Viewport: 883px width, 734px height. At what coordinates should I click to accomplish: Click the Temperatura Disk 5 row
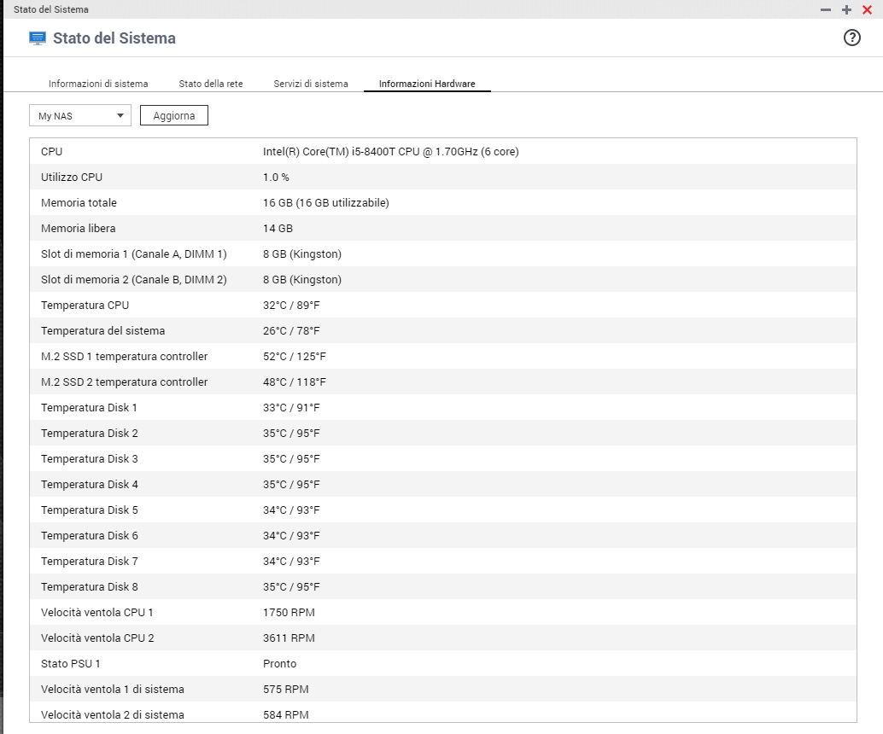click(442, 510)
